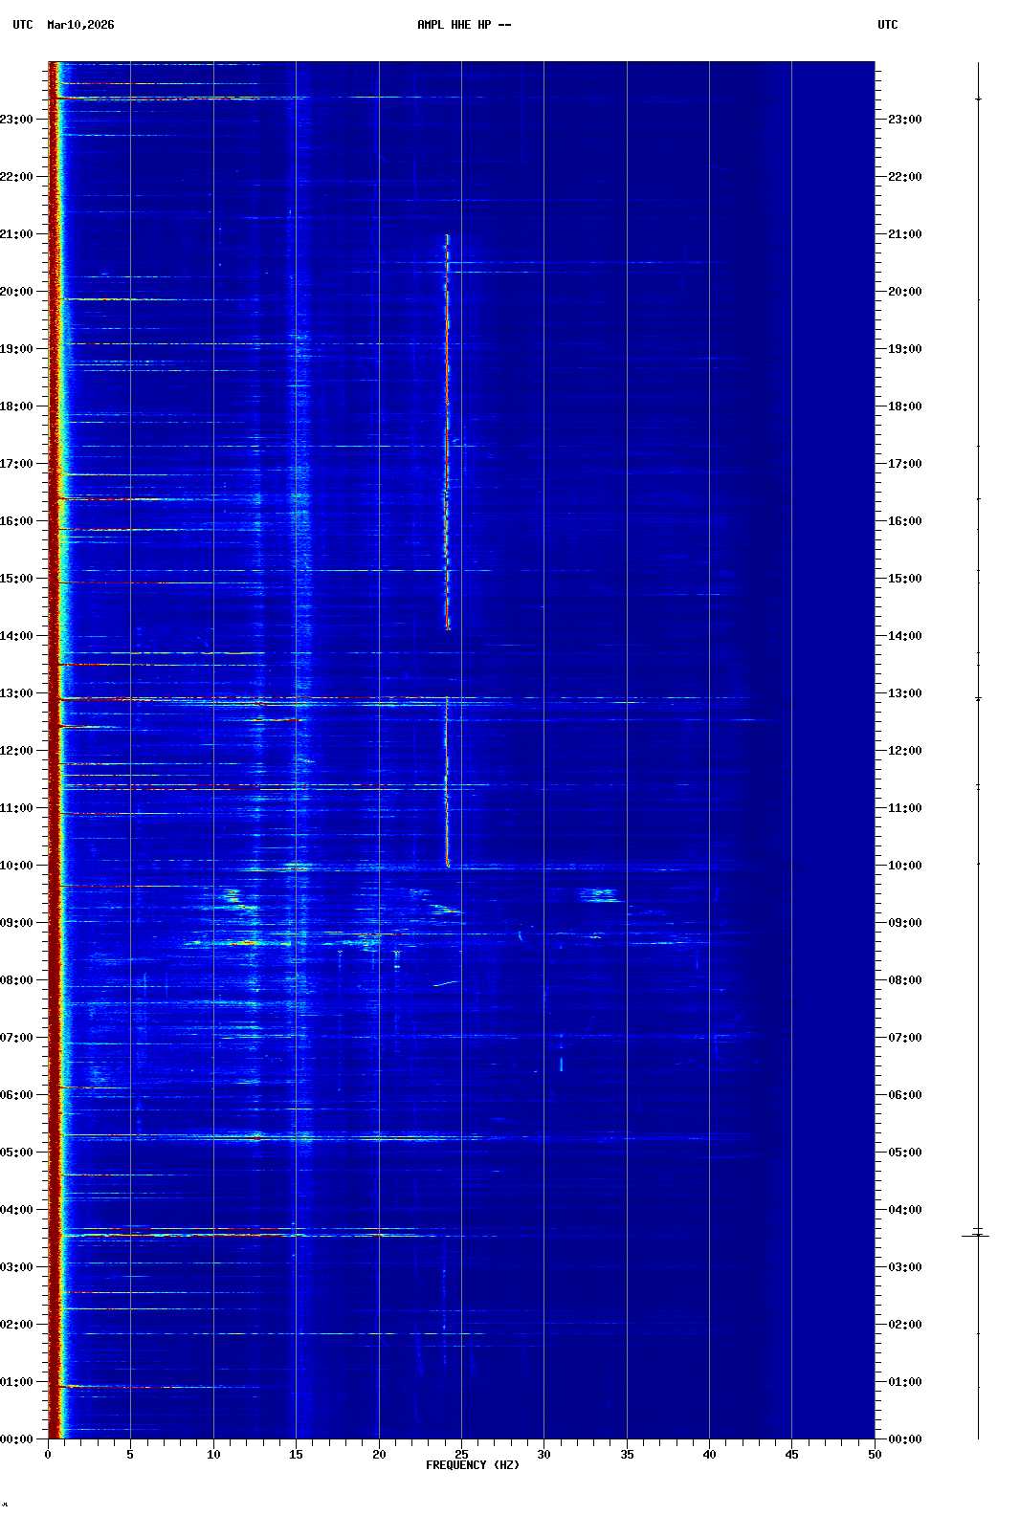
Task: Click the 15 tick label on frequency axis
Action: (x=296, y=1455)
